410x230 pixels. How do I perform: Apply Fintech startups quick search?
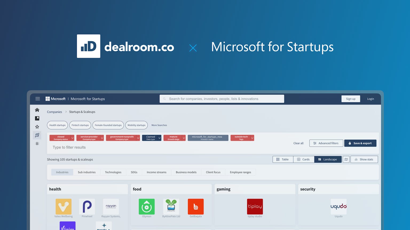coord(80,125)
